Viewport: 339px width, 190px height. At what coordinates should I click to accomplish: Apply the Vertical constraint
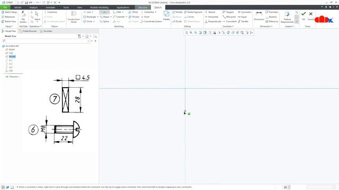coord(210,12)
